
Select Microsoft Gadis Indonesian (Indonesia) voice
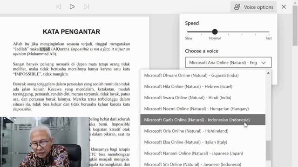tap(203, 120)
